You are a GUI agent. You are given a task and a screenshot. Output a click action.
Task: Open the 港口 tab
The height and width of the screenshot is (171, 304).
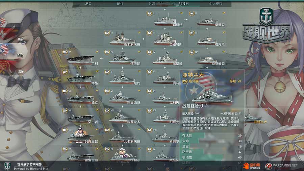click(88, 4)
